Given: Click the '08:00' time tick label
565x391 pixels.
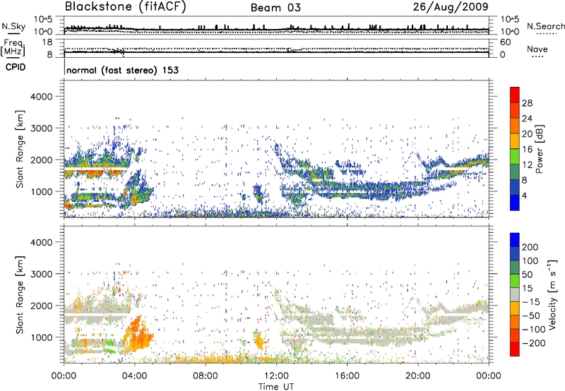Looking at the screenshot, I should click(x=206, y=376).
